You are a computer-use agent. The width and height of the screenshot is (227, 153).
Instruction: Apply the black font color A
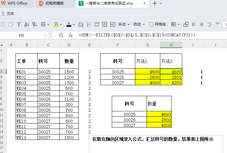click(x=69, y=24)
